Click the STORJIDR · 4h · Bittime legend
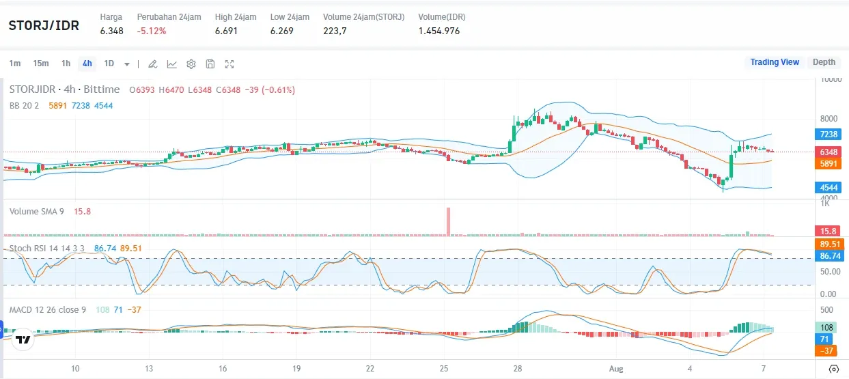The image size is (849, 379). 64,89
